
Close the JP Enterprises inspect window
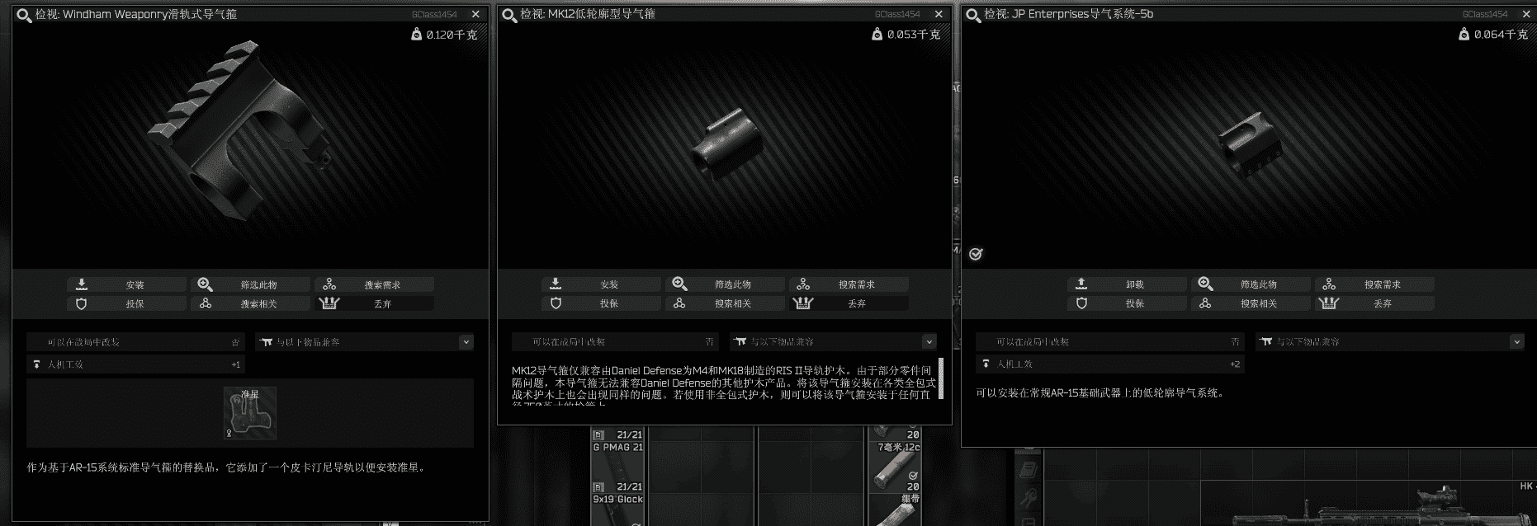click(x=1526, y=14)
